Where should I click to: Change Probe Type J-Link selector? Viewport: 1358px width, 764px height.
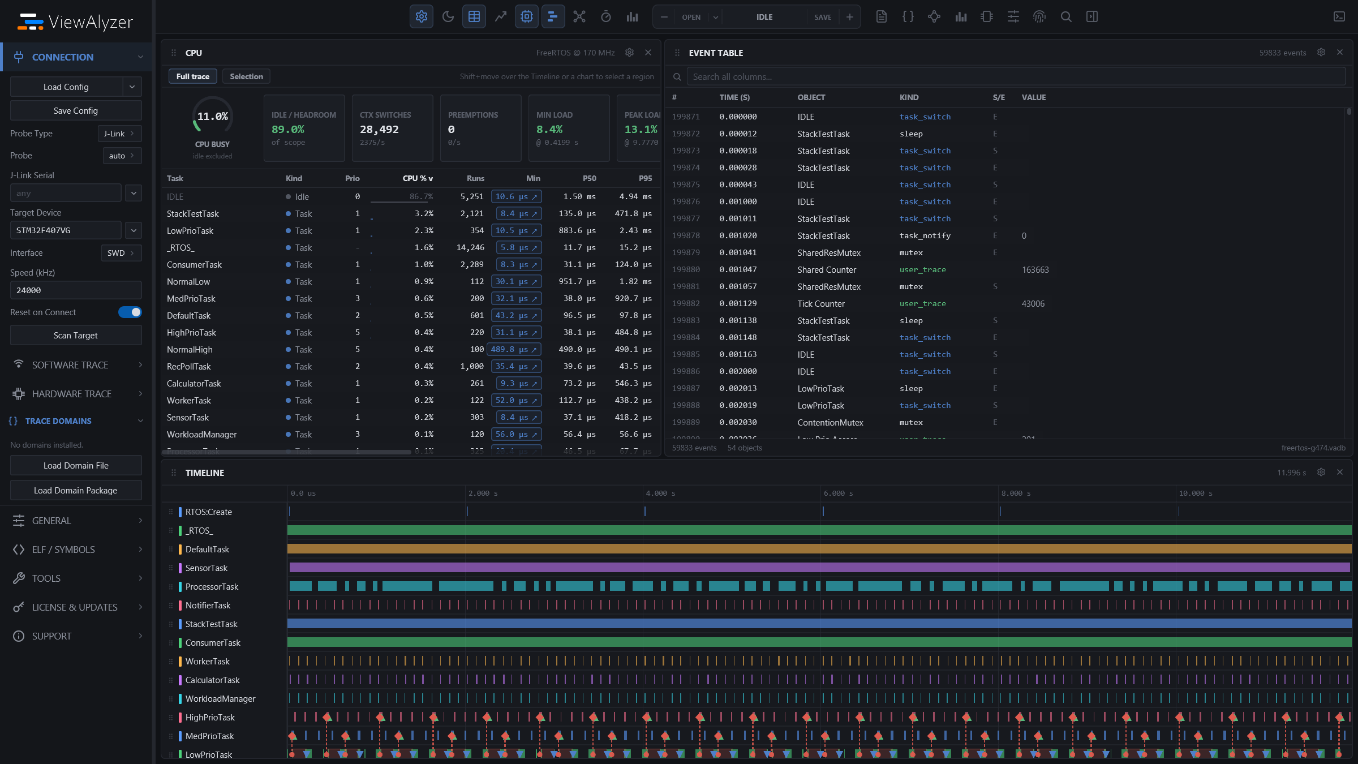(119, 134)
